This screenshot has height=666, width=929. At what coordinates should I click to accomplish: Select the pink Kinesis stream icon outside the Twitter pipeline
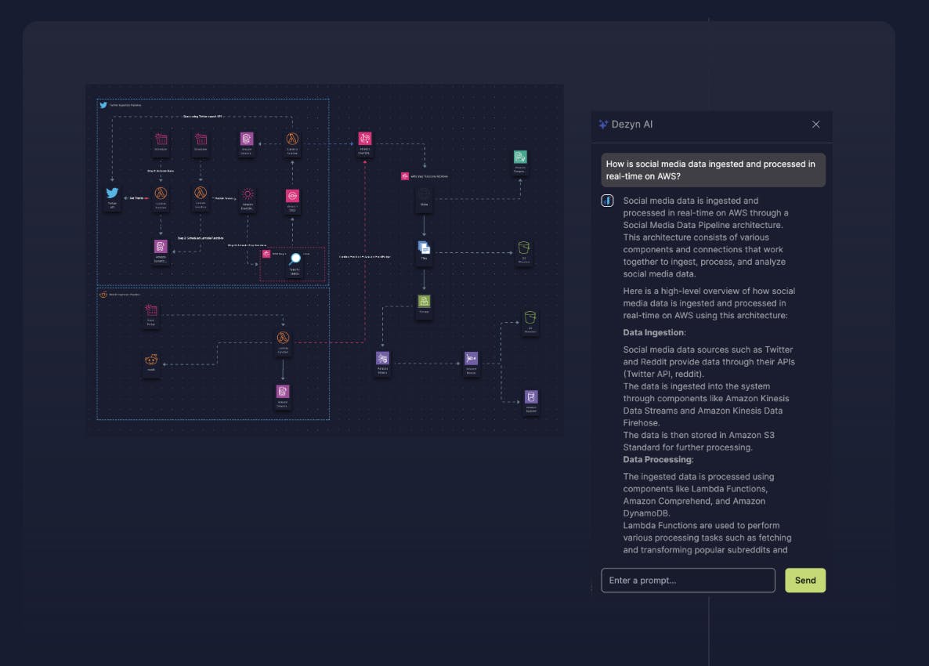coord(365,139)
